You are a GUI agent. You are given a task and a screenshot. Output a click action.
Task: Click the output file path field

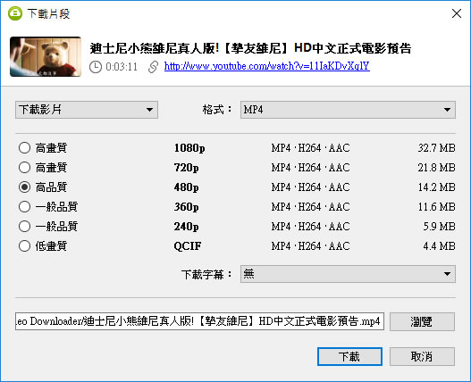(199, 321)
